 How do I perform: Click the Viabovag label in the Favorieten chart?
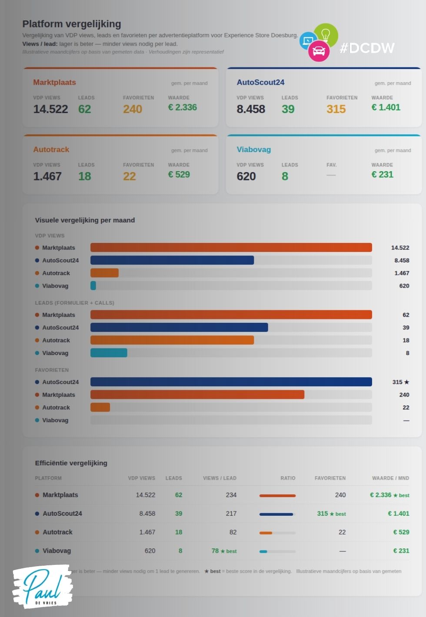[x=55, y=420]
